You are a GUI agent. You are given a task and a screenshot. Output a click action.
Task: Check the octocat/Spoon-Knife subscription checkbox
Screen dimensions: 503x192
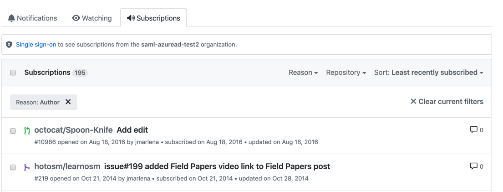(x=13, y=131)
